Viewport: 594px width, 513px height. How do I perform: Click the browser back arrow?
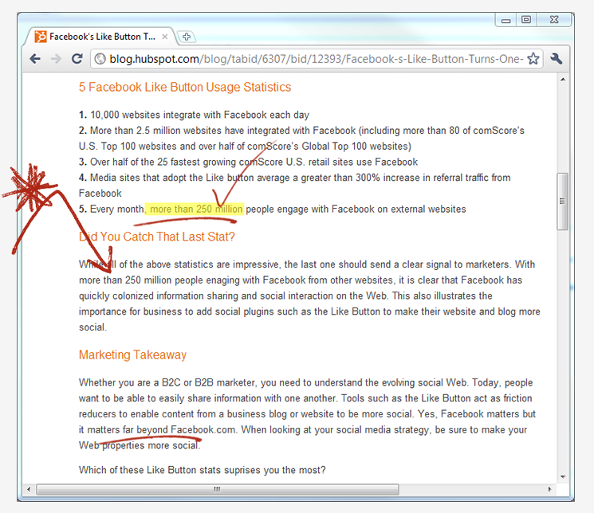35,59
